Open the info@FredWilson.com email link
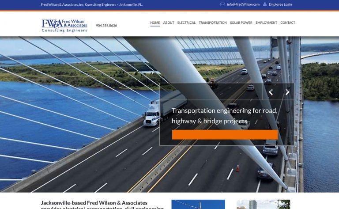 pos(243,4)
